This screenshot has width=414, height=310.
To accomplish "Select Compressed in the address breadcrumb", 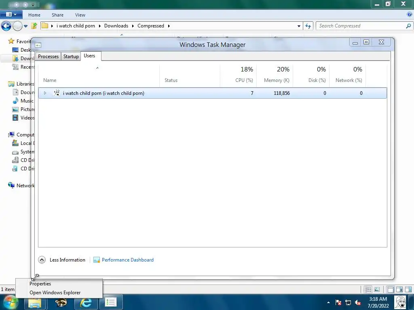I will click(x=151, y=26).
